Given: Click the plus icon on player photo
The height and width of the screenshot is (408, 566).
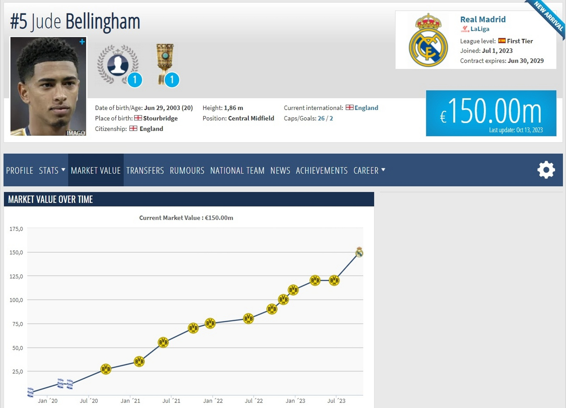Looking at the screenshot, I should [82, 42].
